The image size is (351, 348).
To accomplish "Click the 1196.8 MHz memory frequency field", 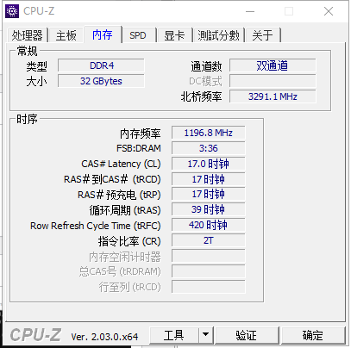I will coord(209,133).
